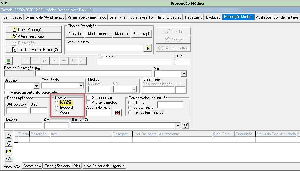The height and width of the screenshot is (171, 300).
Task: Click the Aprazamento column header
Action: click(x=185, y=134)
